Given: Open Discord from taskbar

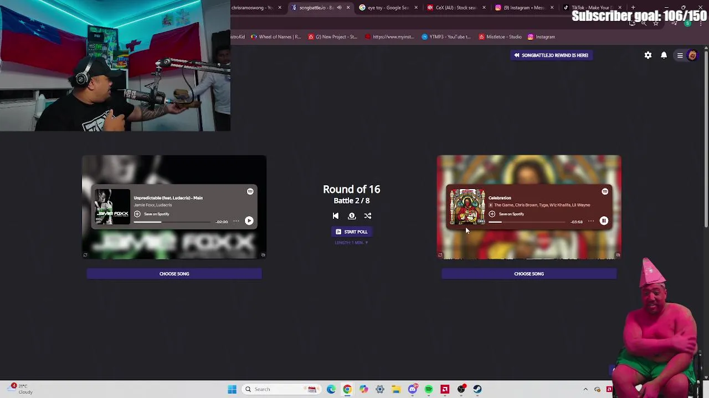Looking at the screenshot, I should pos(412,389).
